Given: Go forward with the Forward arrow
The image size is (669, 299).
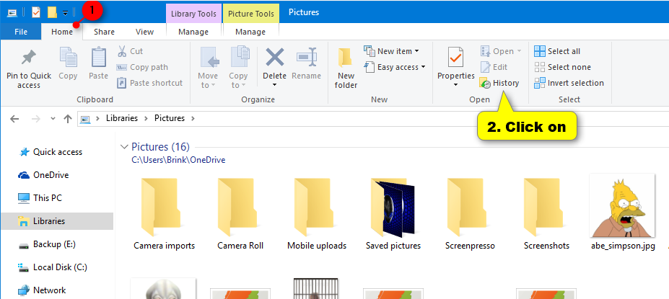Looking at the screenshot, I should [36, 118].
